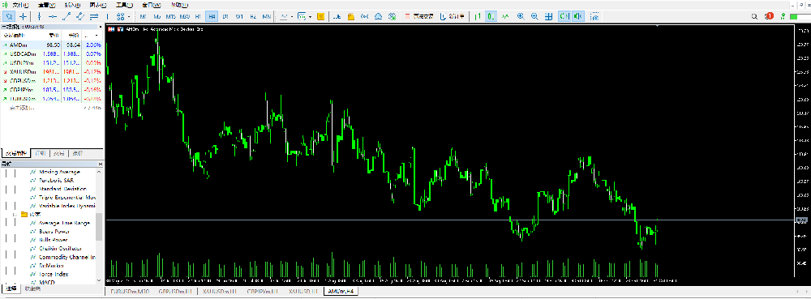Click the Navigator panel vertical scrollbar
The height and width of the screenshot is (299, 811).
tap(99, 224)
